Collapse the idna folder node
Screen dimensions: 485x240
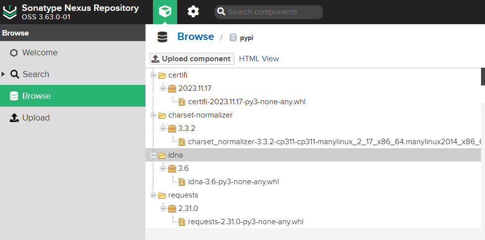(x=153, y=155)
